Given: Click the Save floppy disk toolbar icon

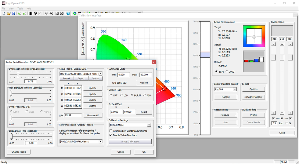Looking at the screenshot, I should click(x=13, y=13).
